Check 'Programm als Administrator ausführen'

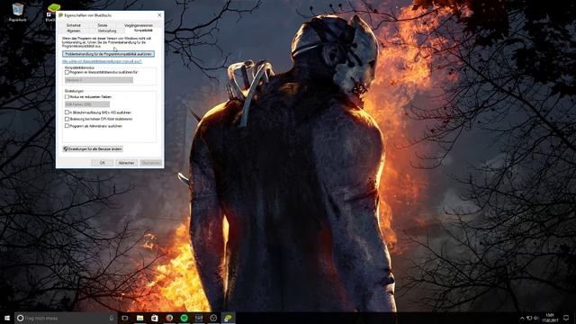click(67, 126)
